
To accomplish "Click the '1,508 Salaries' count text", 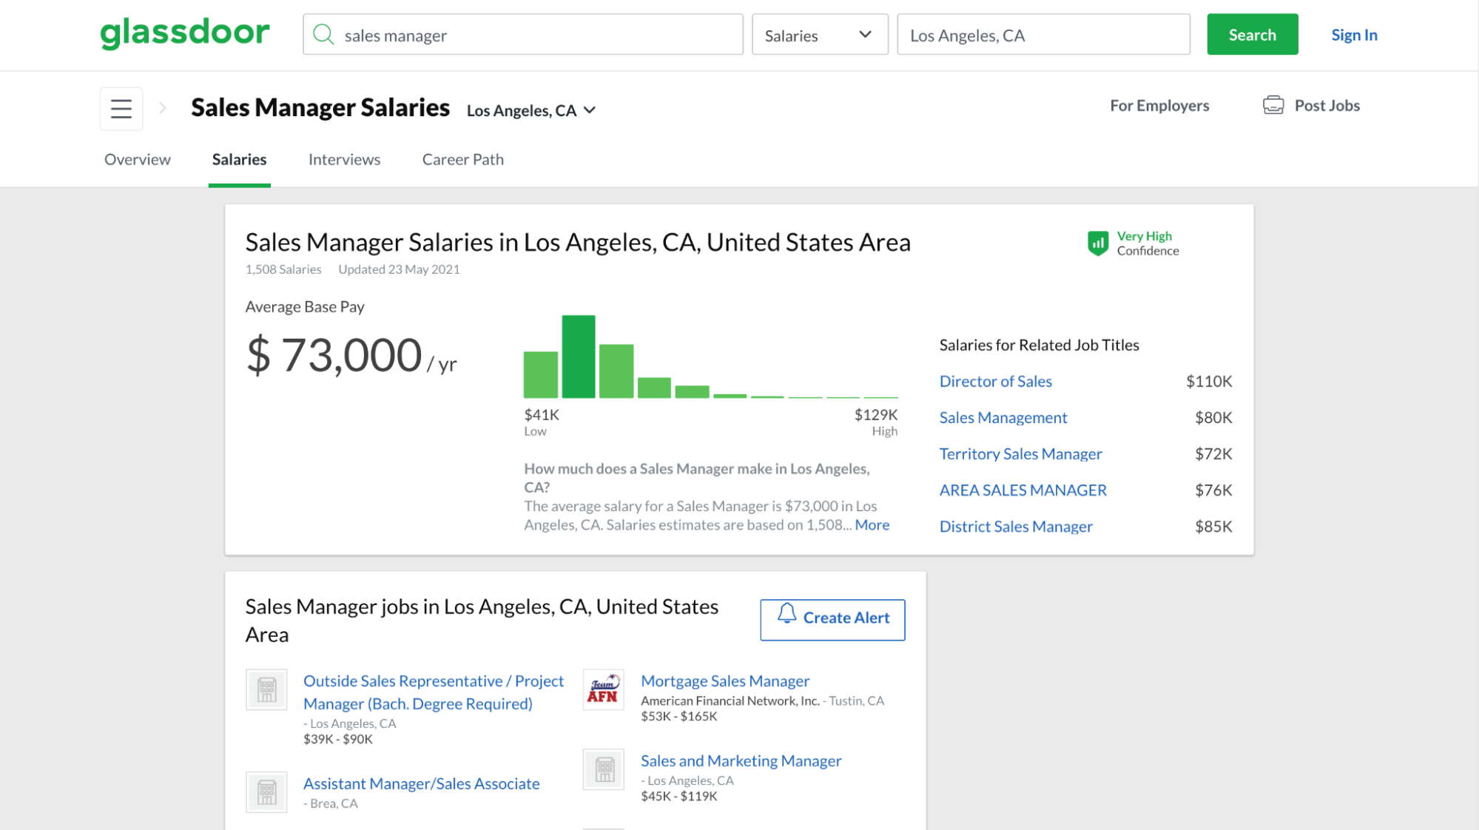I will [283, 269].
